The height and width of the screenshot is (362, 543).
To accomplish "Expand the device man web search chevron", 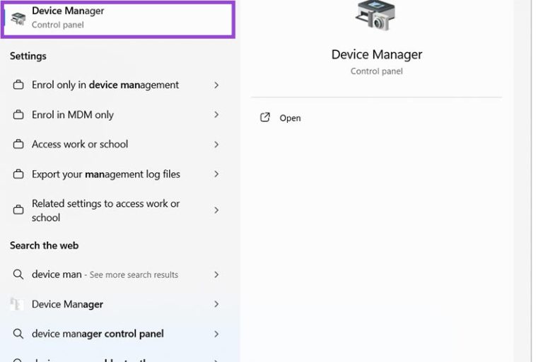I will click(216, 274).
